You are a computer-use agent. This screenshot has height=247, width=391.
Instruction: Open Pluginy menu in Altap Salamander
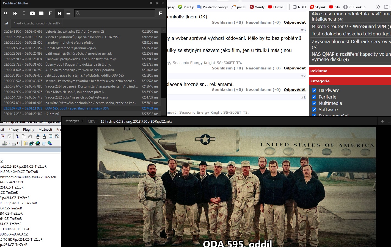tap(29, 130)
